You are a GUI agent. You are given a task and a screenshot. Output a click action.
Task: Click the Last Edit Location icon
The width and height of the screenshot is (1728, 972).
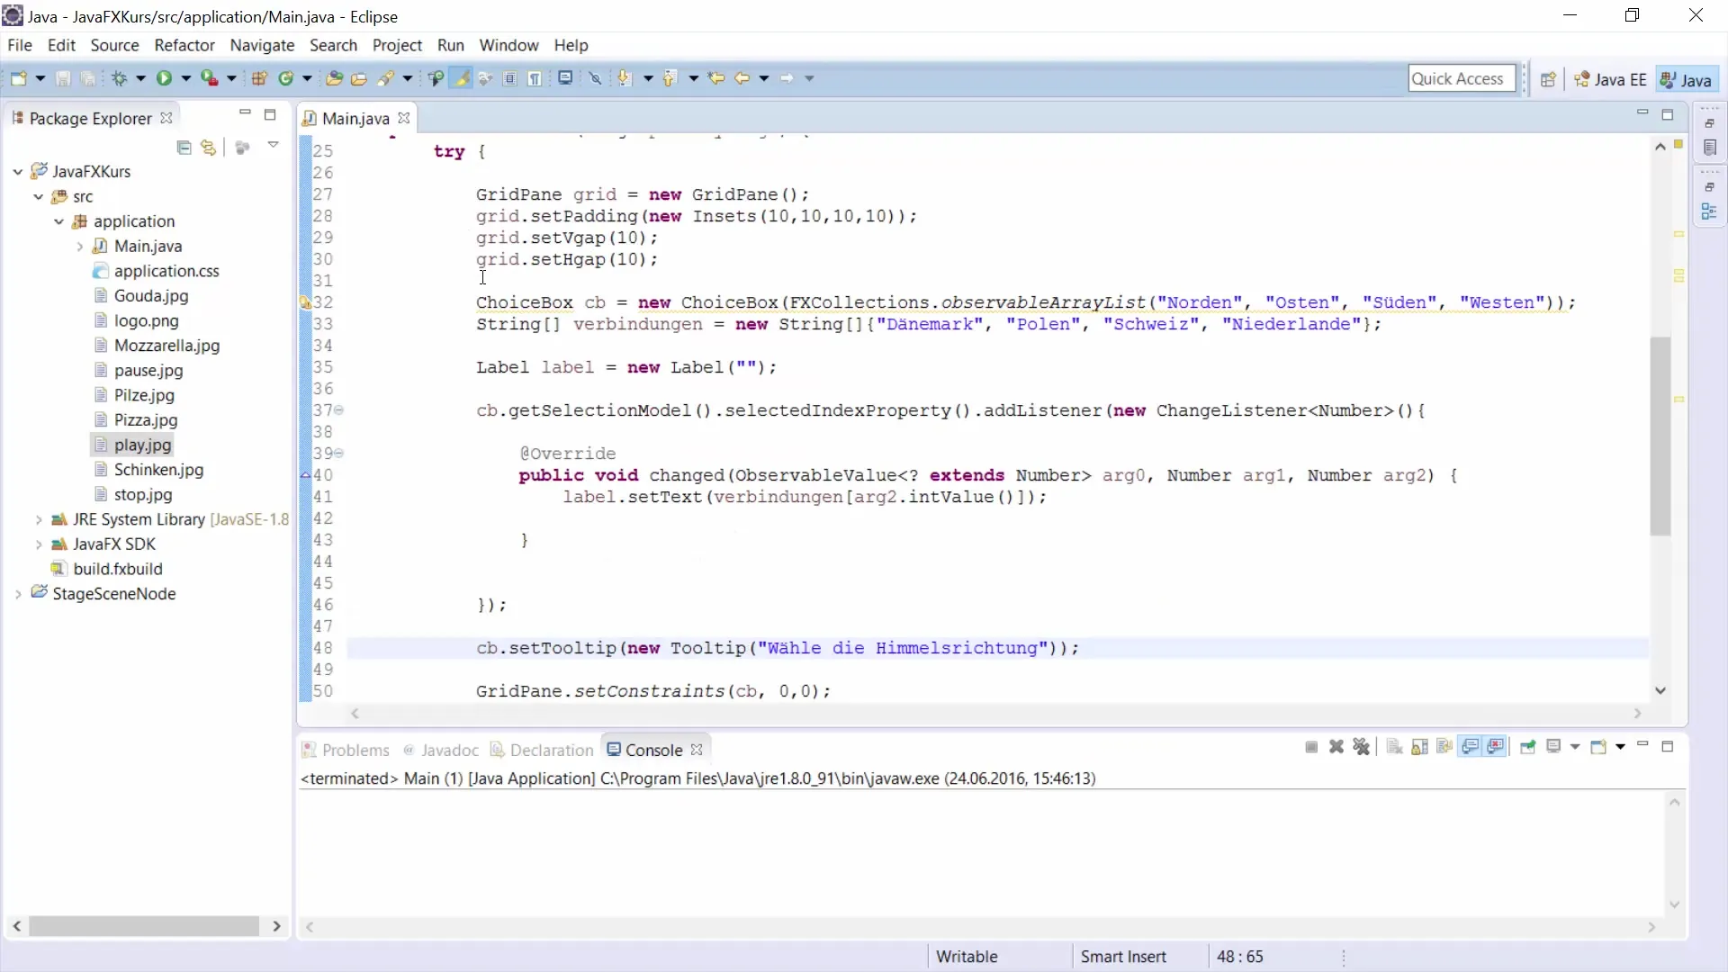pos(716,79)
